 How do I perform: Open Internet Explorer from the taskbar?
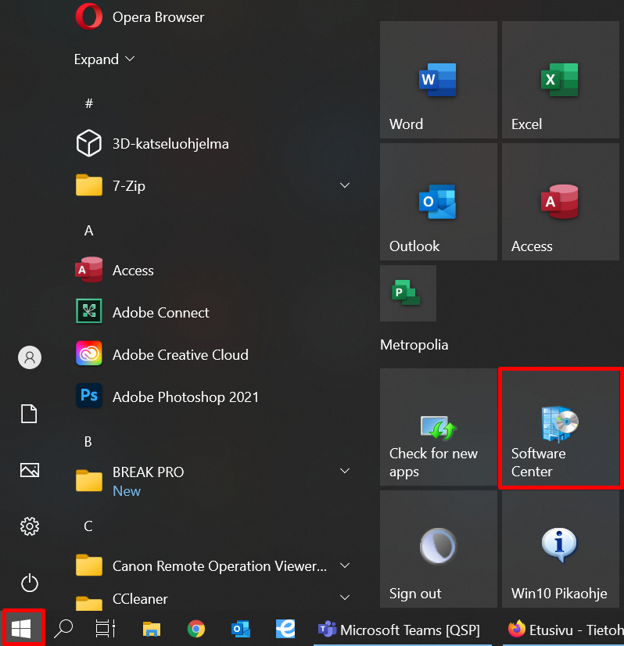coord(285,629)
